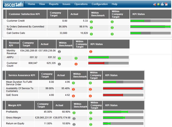
Task: Click Customer Count red KPI status bar
Action: (x=108, y=63)
